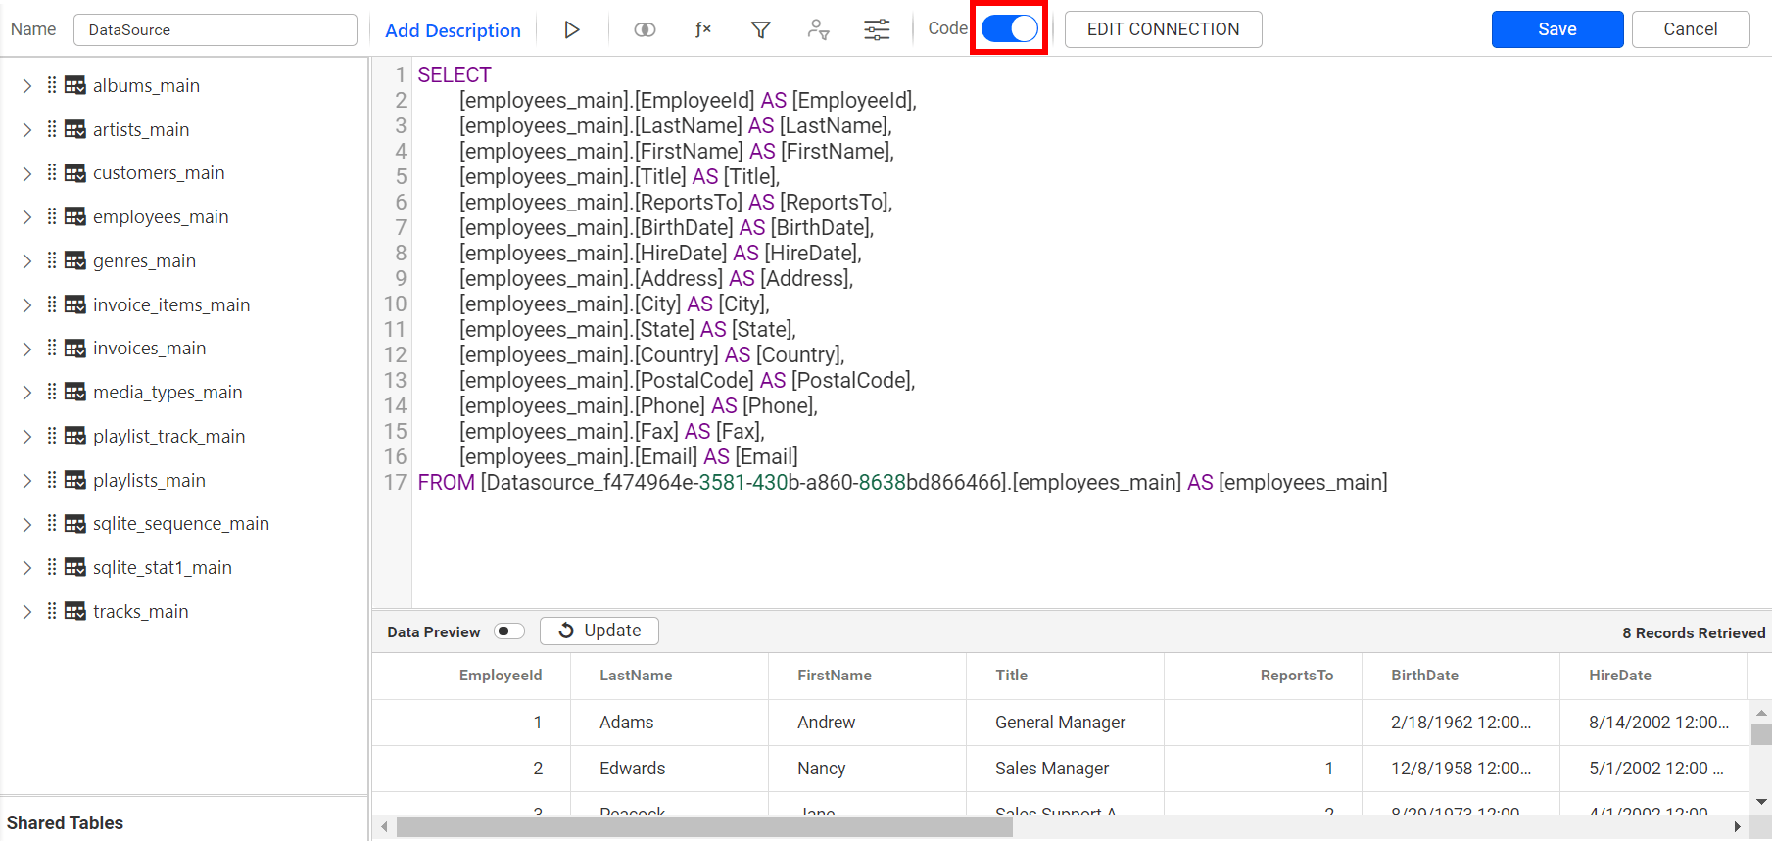Click the Update preview button

coord(599,631)
